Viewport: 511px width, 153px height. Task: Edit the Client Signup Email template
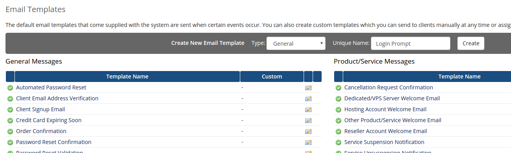coord(308,109)
